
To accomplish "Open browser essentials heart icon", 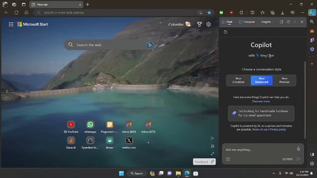I will coord(293,12).
